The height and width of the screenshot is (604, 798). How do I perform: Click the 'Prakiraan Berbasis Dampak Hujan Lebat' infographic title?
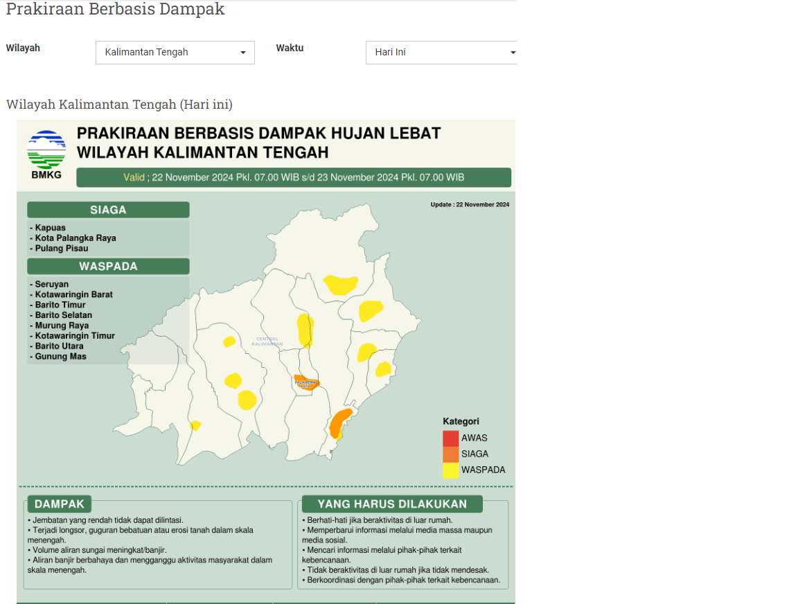(x=258, y=143)
